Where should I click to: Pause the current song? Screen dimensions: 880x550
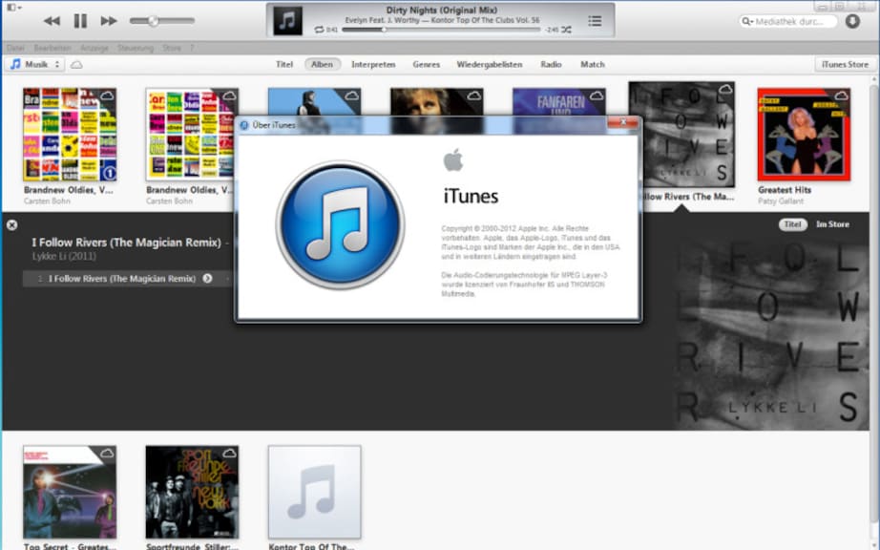tap(80, 21)
